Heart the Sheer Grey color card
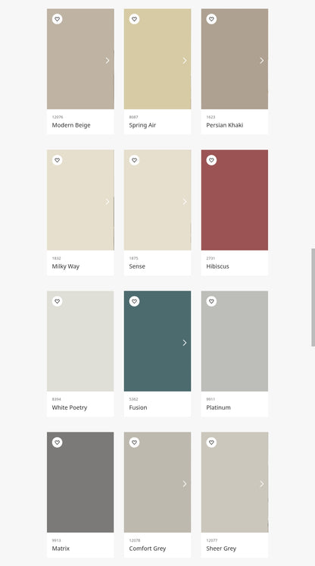 [x=211, y=442]
